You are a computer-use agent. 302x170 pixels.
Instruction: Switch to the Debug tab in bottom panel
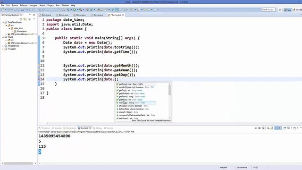(x=98, y=128)
